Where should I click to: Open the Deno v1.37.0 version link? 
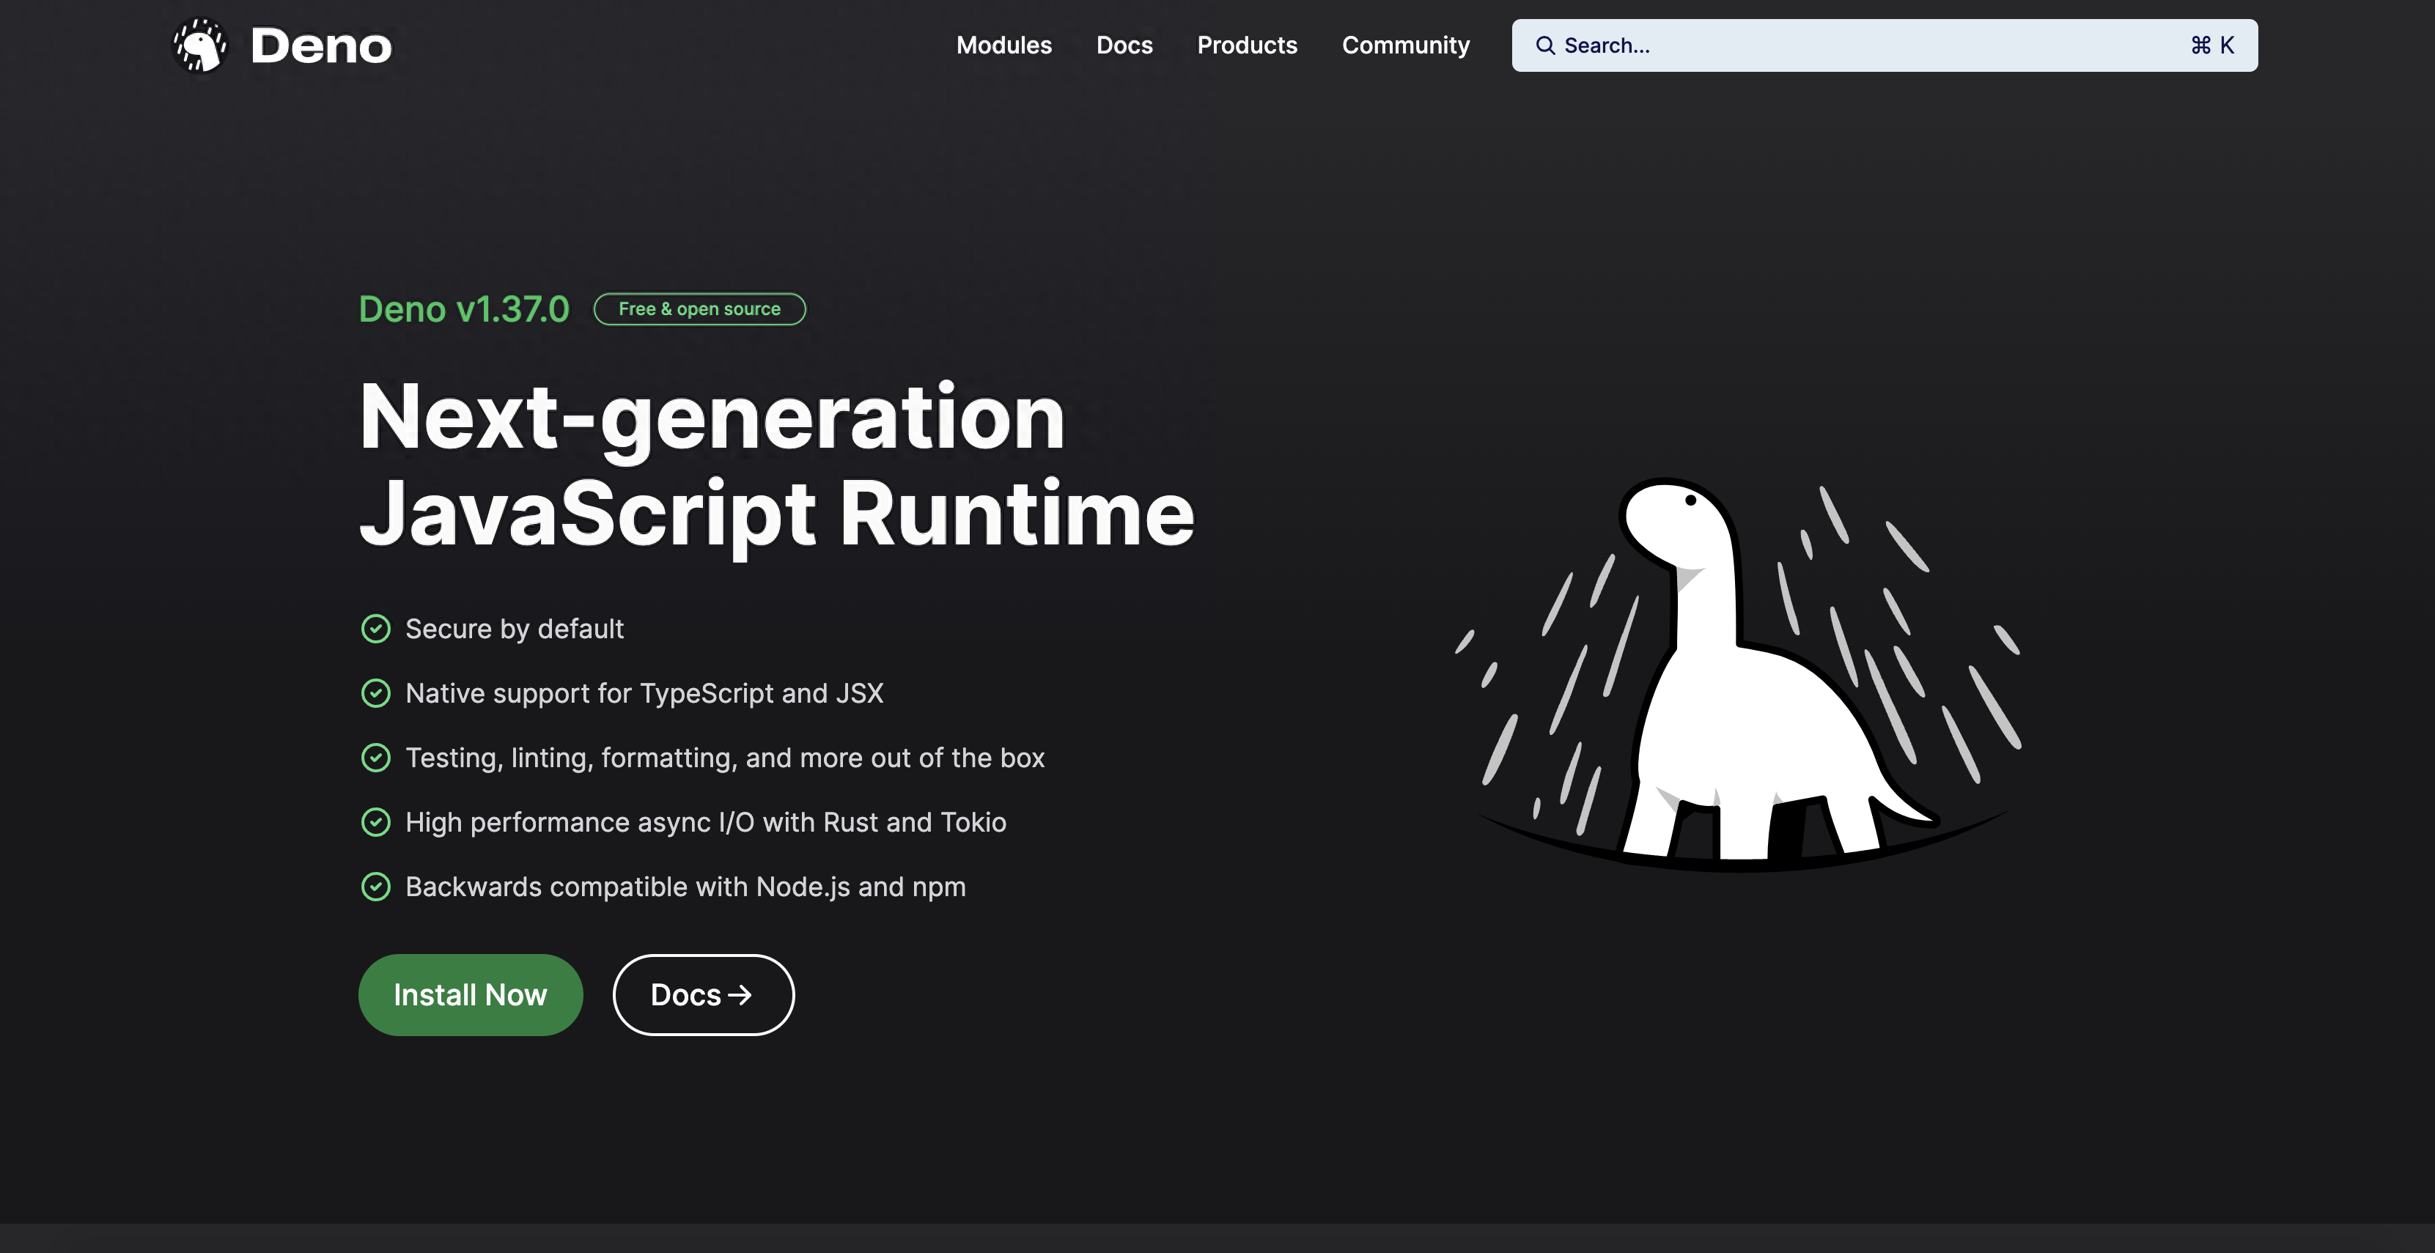tap(464, 309)
